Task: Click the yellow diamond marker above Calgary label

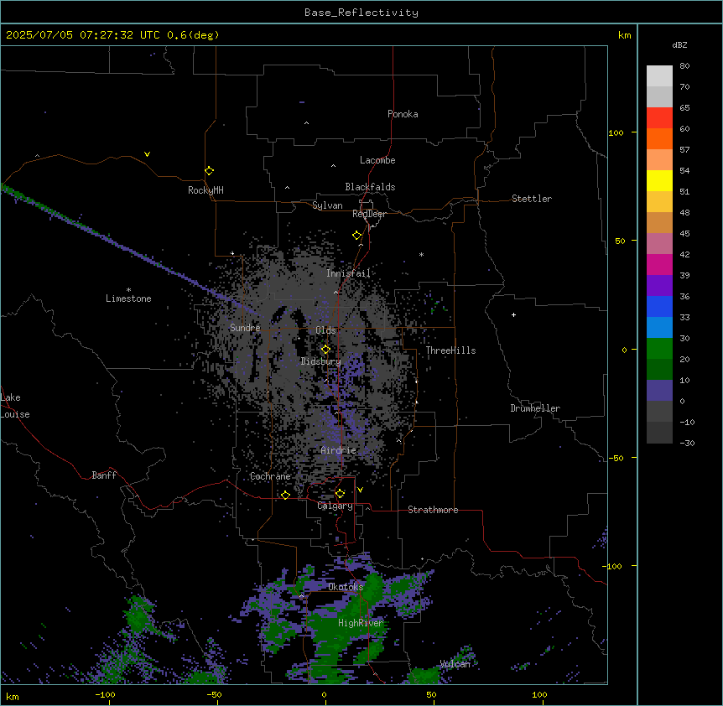Action: (340, 494)
